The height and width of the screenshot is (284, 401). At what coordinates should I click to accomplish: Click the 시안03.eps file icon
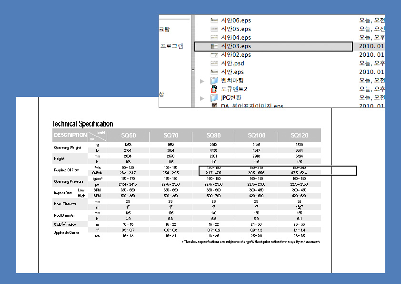coord(214,46)
